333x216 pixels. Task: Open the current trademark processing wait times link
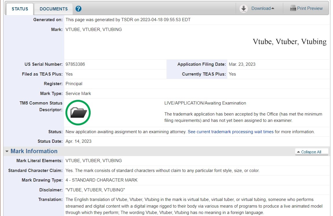click(230, 132)
